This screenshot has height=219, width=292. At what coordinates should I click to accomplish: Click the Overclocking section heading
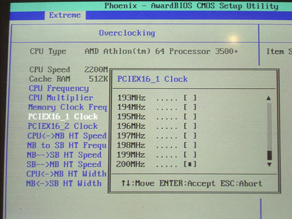click(x=127, y=33)
